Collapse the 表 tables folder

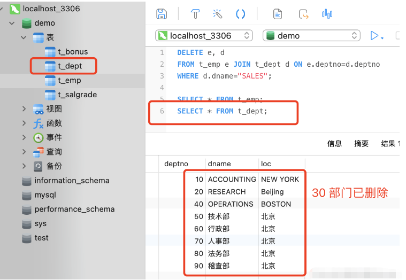point(24,37)
